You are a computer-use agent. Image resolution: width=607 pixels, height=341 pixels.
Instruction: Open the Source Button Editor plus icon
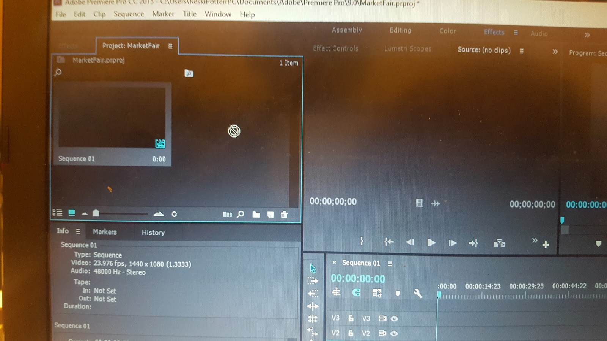546,245
